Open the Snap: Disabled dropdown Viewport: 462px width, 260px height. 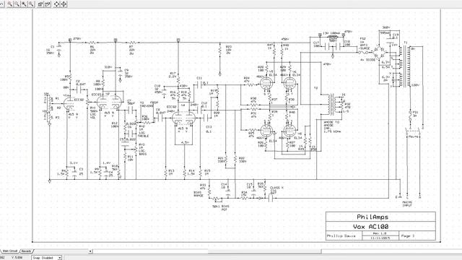click(x=47, y=258)
